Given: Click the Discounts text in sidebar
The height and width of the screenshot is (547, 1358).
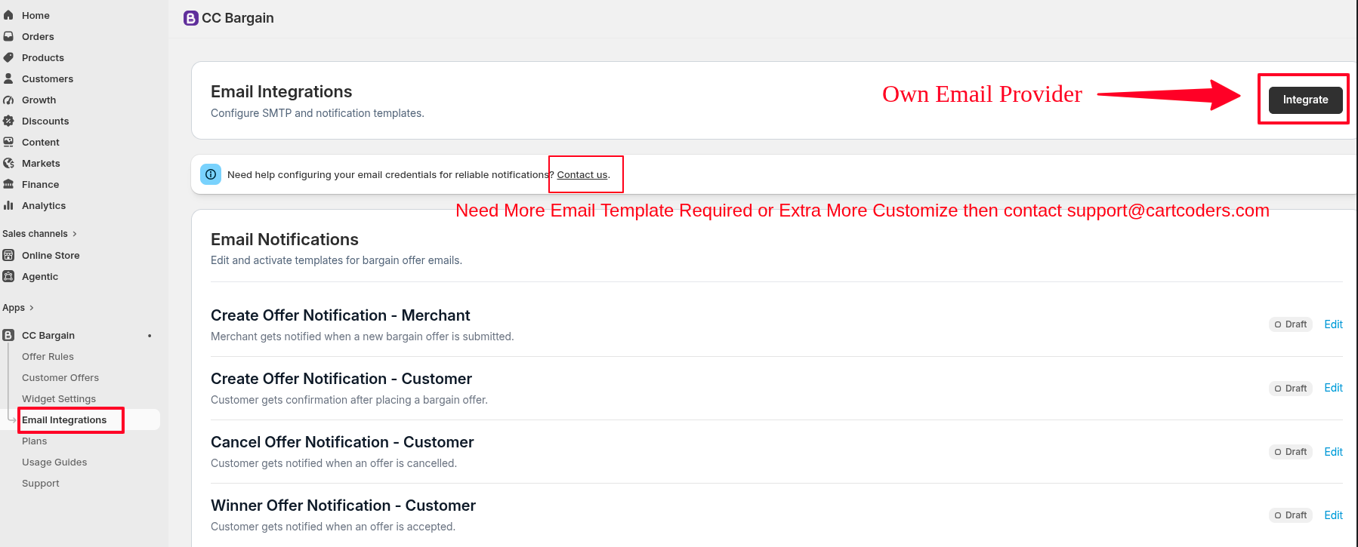Looking at the screenshot, I should pos(45,121).
